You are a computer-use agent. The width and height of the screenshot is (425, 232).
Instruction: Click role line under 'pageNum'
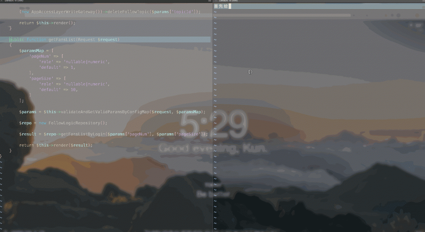coord(74,62)
